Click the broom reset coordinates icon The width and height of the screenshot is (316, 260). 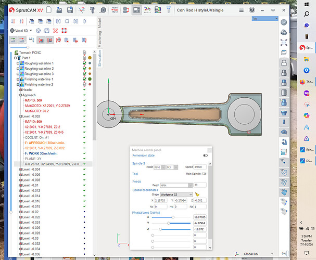[197, 194]
